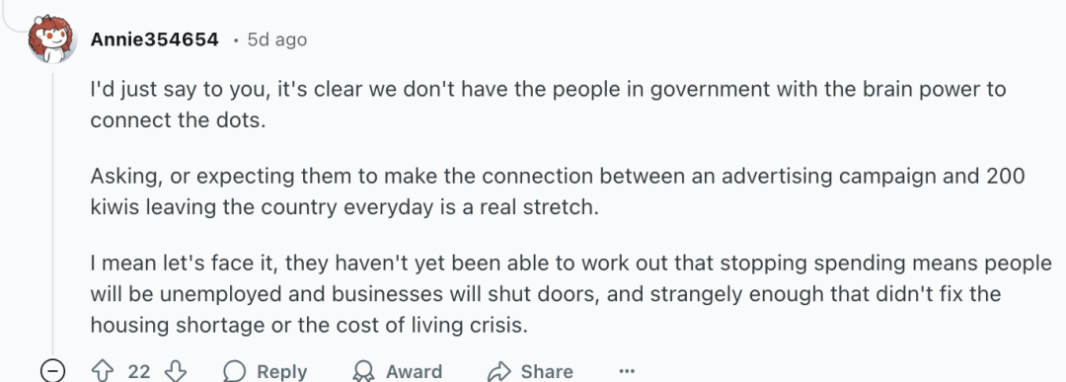This screenshot has width=1066, height=382.
Task: Click the share arrow icon
Action: (x=499, y=371)
